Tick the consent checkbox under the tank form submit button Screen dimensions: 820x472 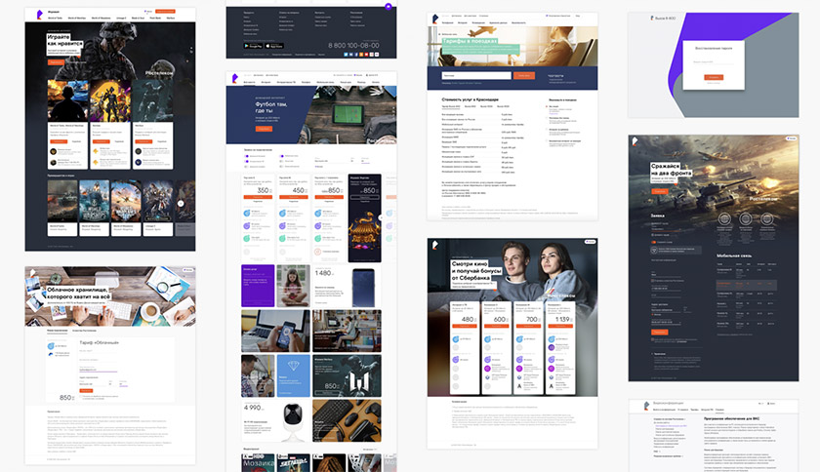pos(652,339)
